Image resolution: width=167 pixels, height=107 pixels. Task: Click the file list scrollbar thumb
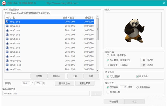pos(97,29)
